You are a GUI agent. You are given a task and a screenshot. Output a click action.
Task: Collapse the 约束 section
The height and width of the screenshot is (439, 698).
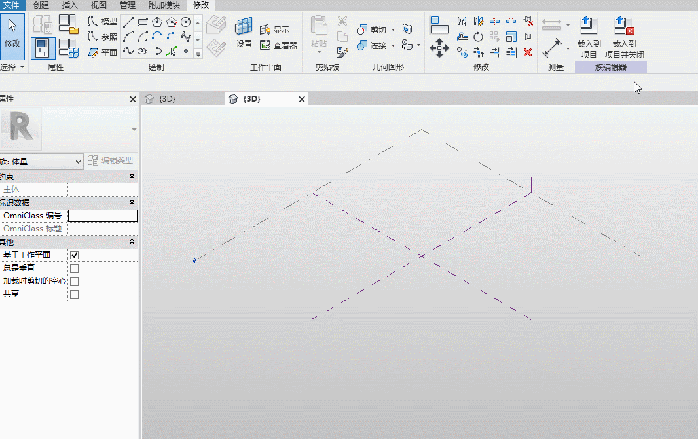point(132,176)
